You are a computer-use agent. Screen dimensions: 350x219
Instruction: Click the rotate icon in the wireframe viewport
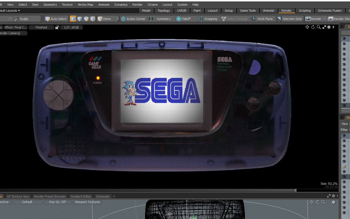click(x=317, y=202)
